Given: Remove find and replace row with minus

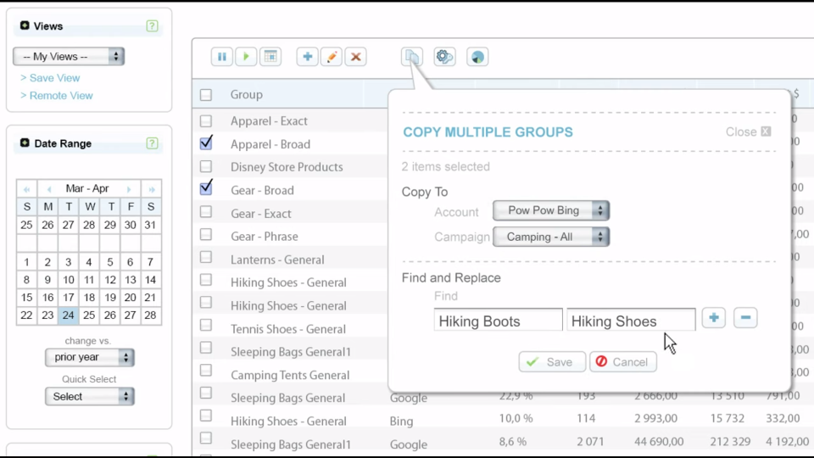Looking at the screenshot, I should (745, 318).
